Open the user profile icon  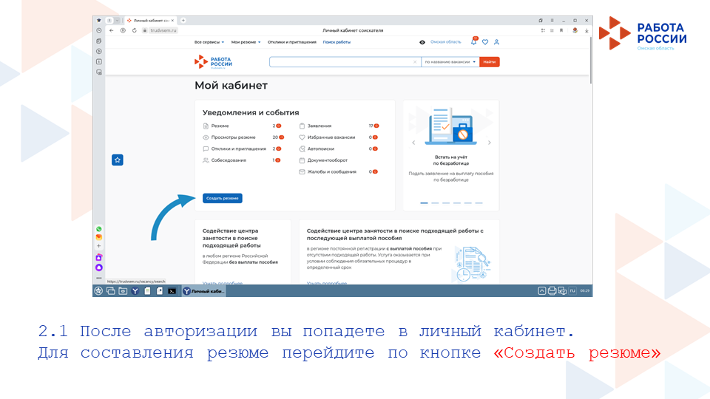click(x=496, y=42)
